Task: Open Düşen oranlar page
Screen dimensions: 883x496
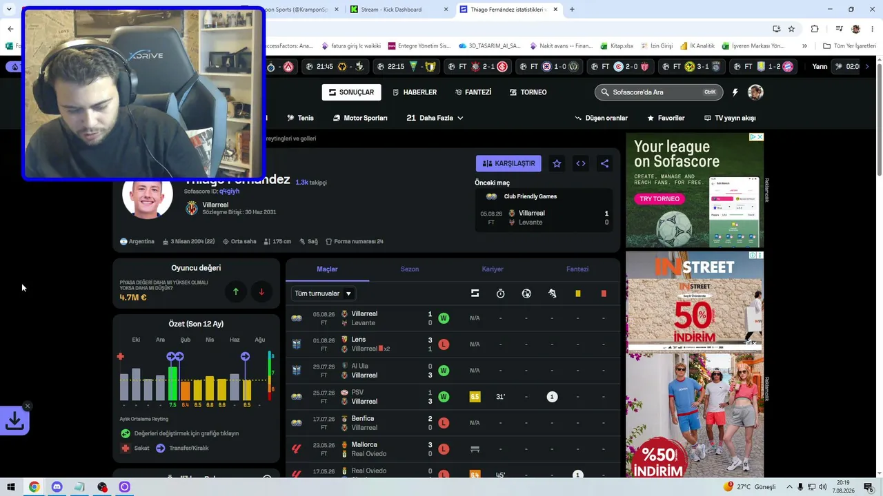Action: click(601, 118)
